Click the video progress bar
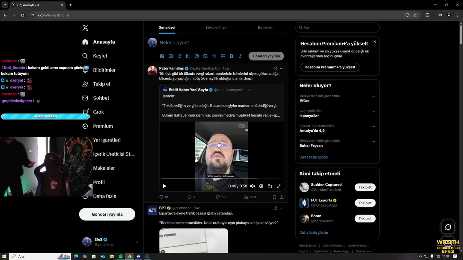 (221, 179)
